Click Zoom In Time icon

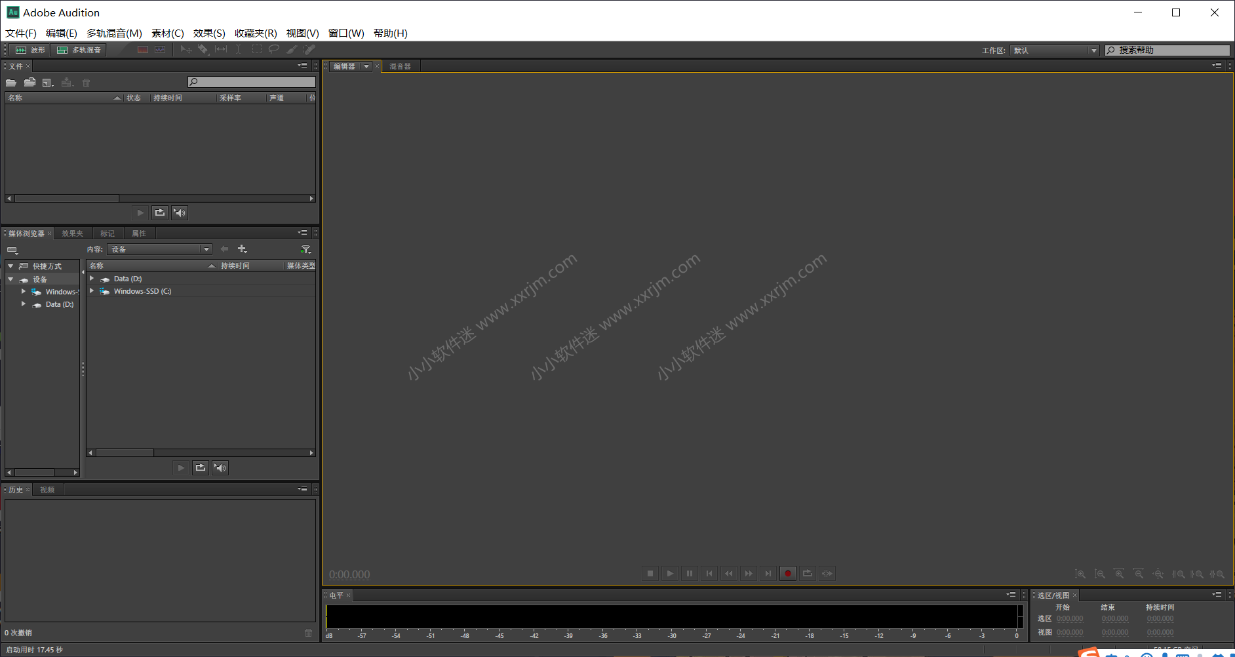[1119, 574]
